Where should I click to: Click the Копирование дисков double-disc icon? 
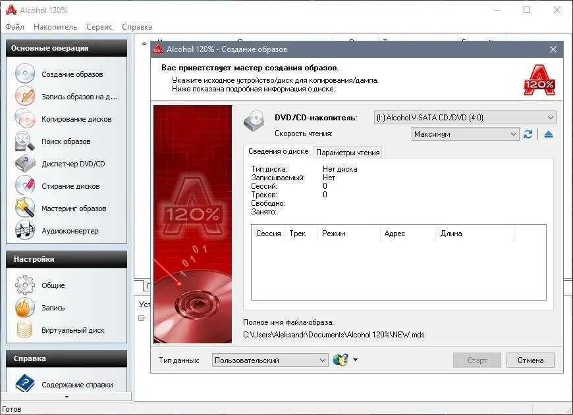pyautogui.click(x=25, y=118)
